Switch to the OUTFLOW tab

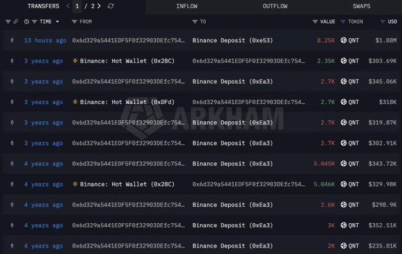(x=275, y=6)
